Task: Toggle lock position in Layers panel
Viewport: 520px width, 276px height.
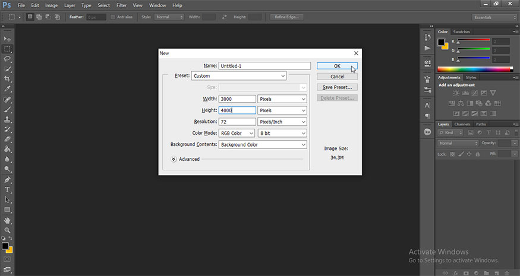Action: [x=469, y=154]
